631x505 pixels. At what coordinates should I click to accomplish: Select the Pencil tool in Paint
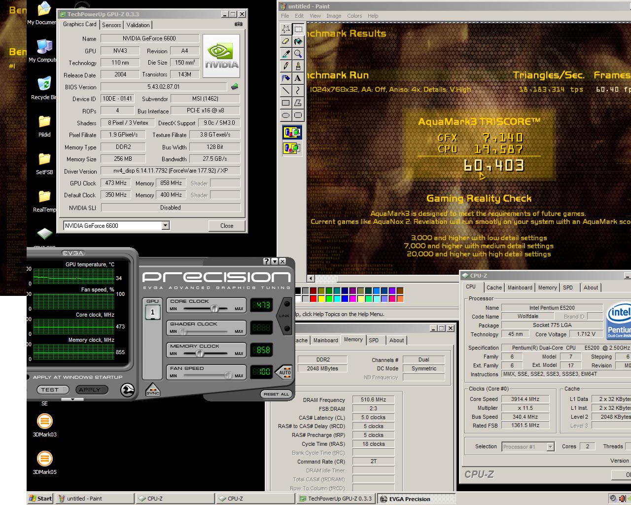(x=286, y=66)
